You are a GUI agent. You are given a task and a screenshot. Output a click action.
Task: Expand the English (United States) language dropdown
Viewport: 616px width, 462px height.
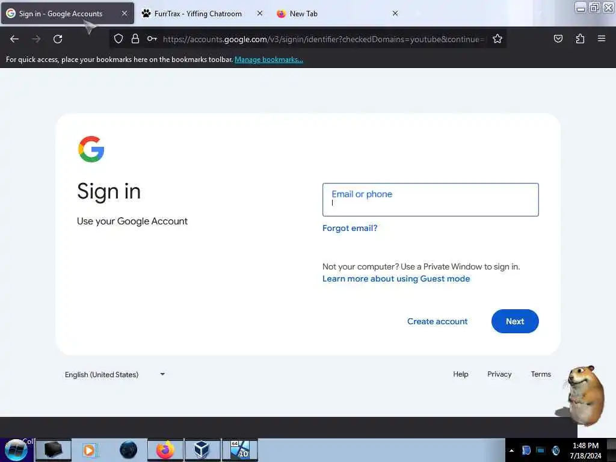[115, 374]
